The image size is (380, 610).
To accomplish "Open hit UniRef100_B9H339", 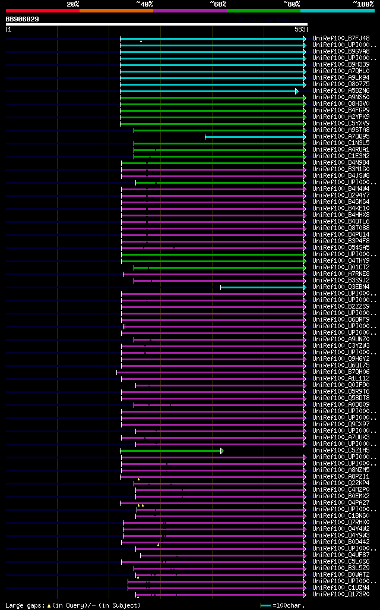I will point(341,65).
